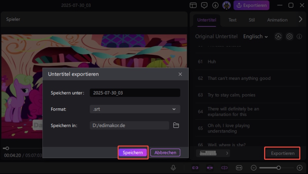Screen dimensions: 308x174
Task: Open subtitle settings hexagon icon
Action: pos(290,36)
